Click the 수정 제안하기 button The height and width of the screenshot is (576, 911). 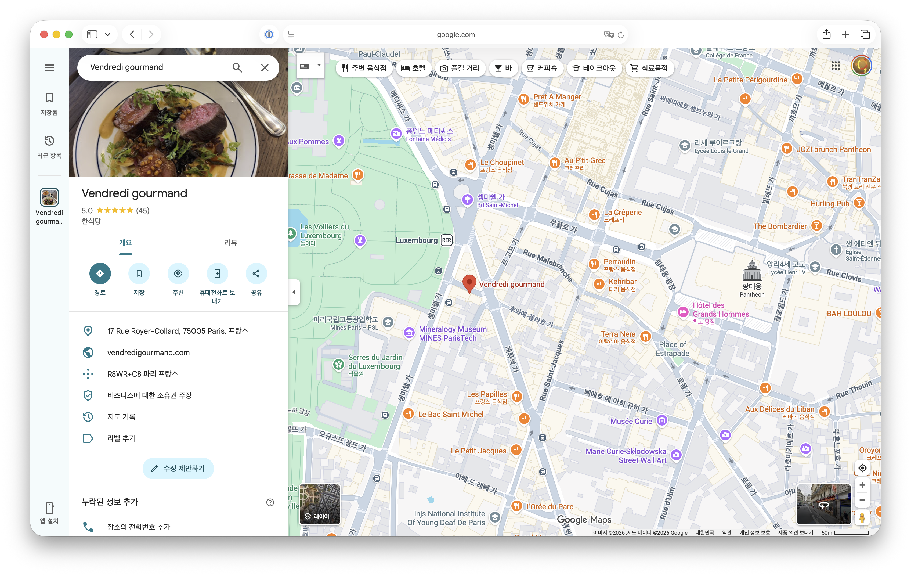click(x=178, y=469)
